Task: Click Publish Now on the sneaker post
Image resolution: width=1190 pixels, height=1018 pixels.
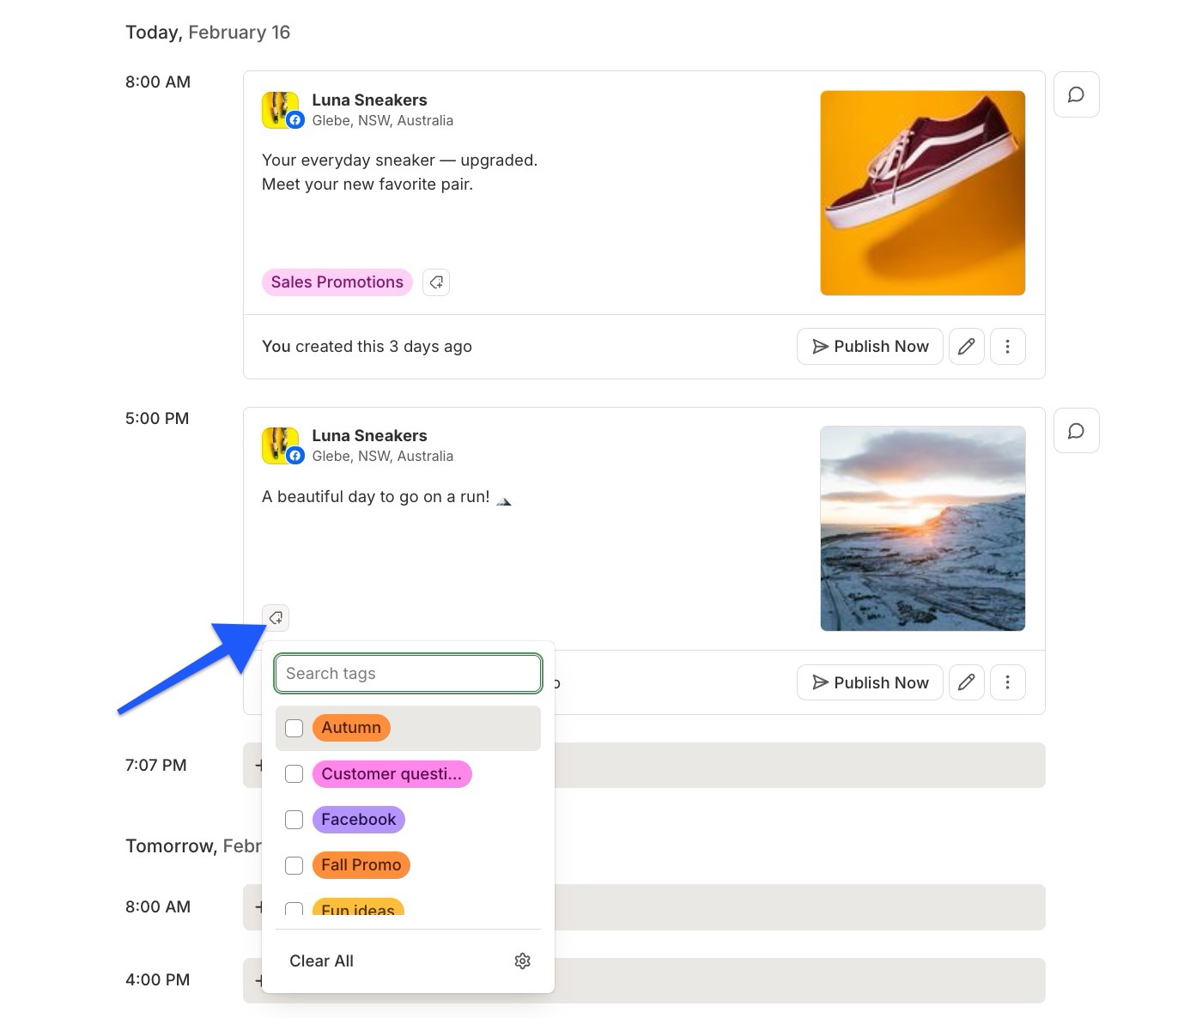Action: point(869,346)
